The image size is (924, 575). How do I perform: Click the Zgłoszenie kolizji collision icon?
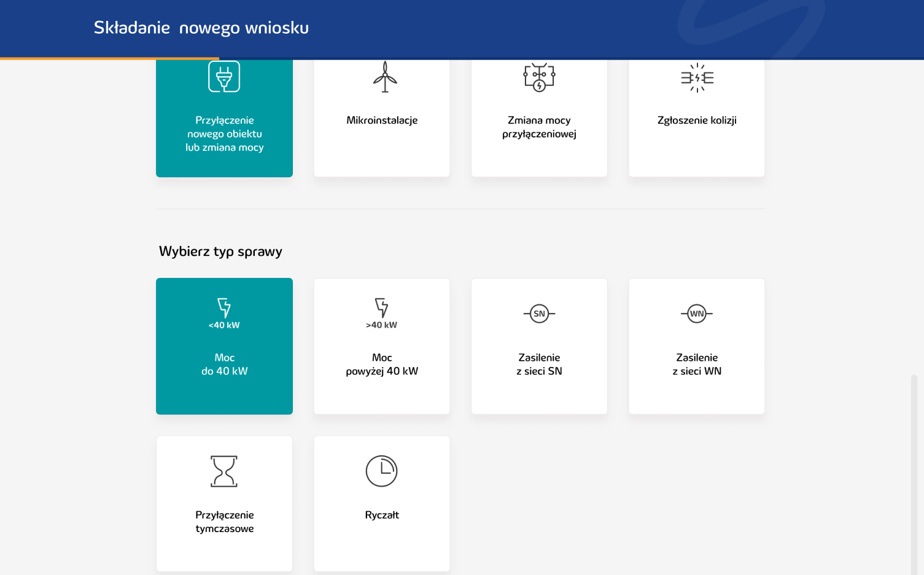point(697,78)
